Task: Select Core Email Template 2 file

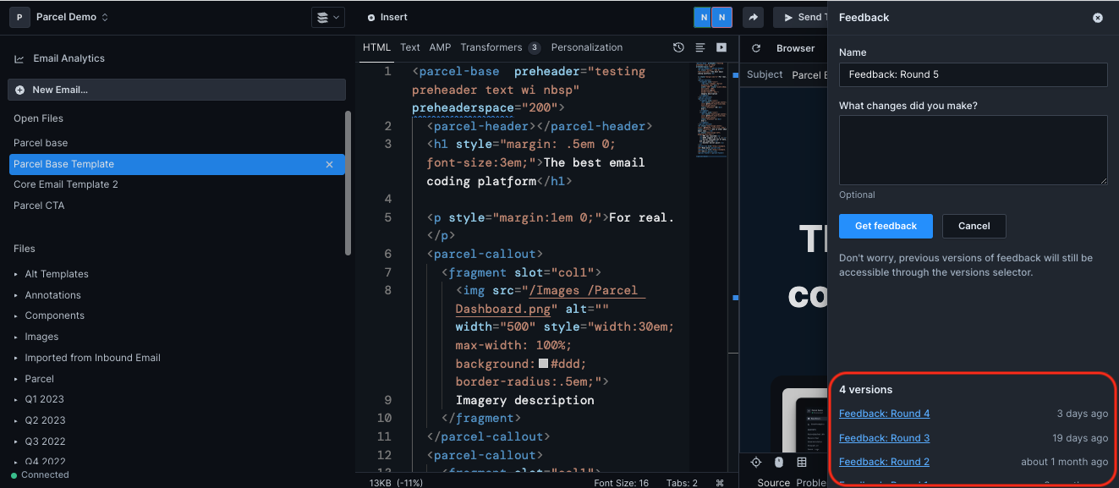Action: [66, 184]
